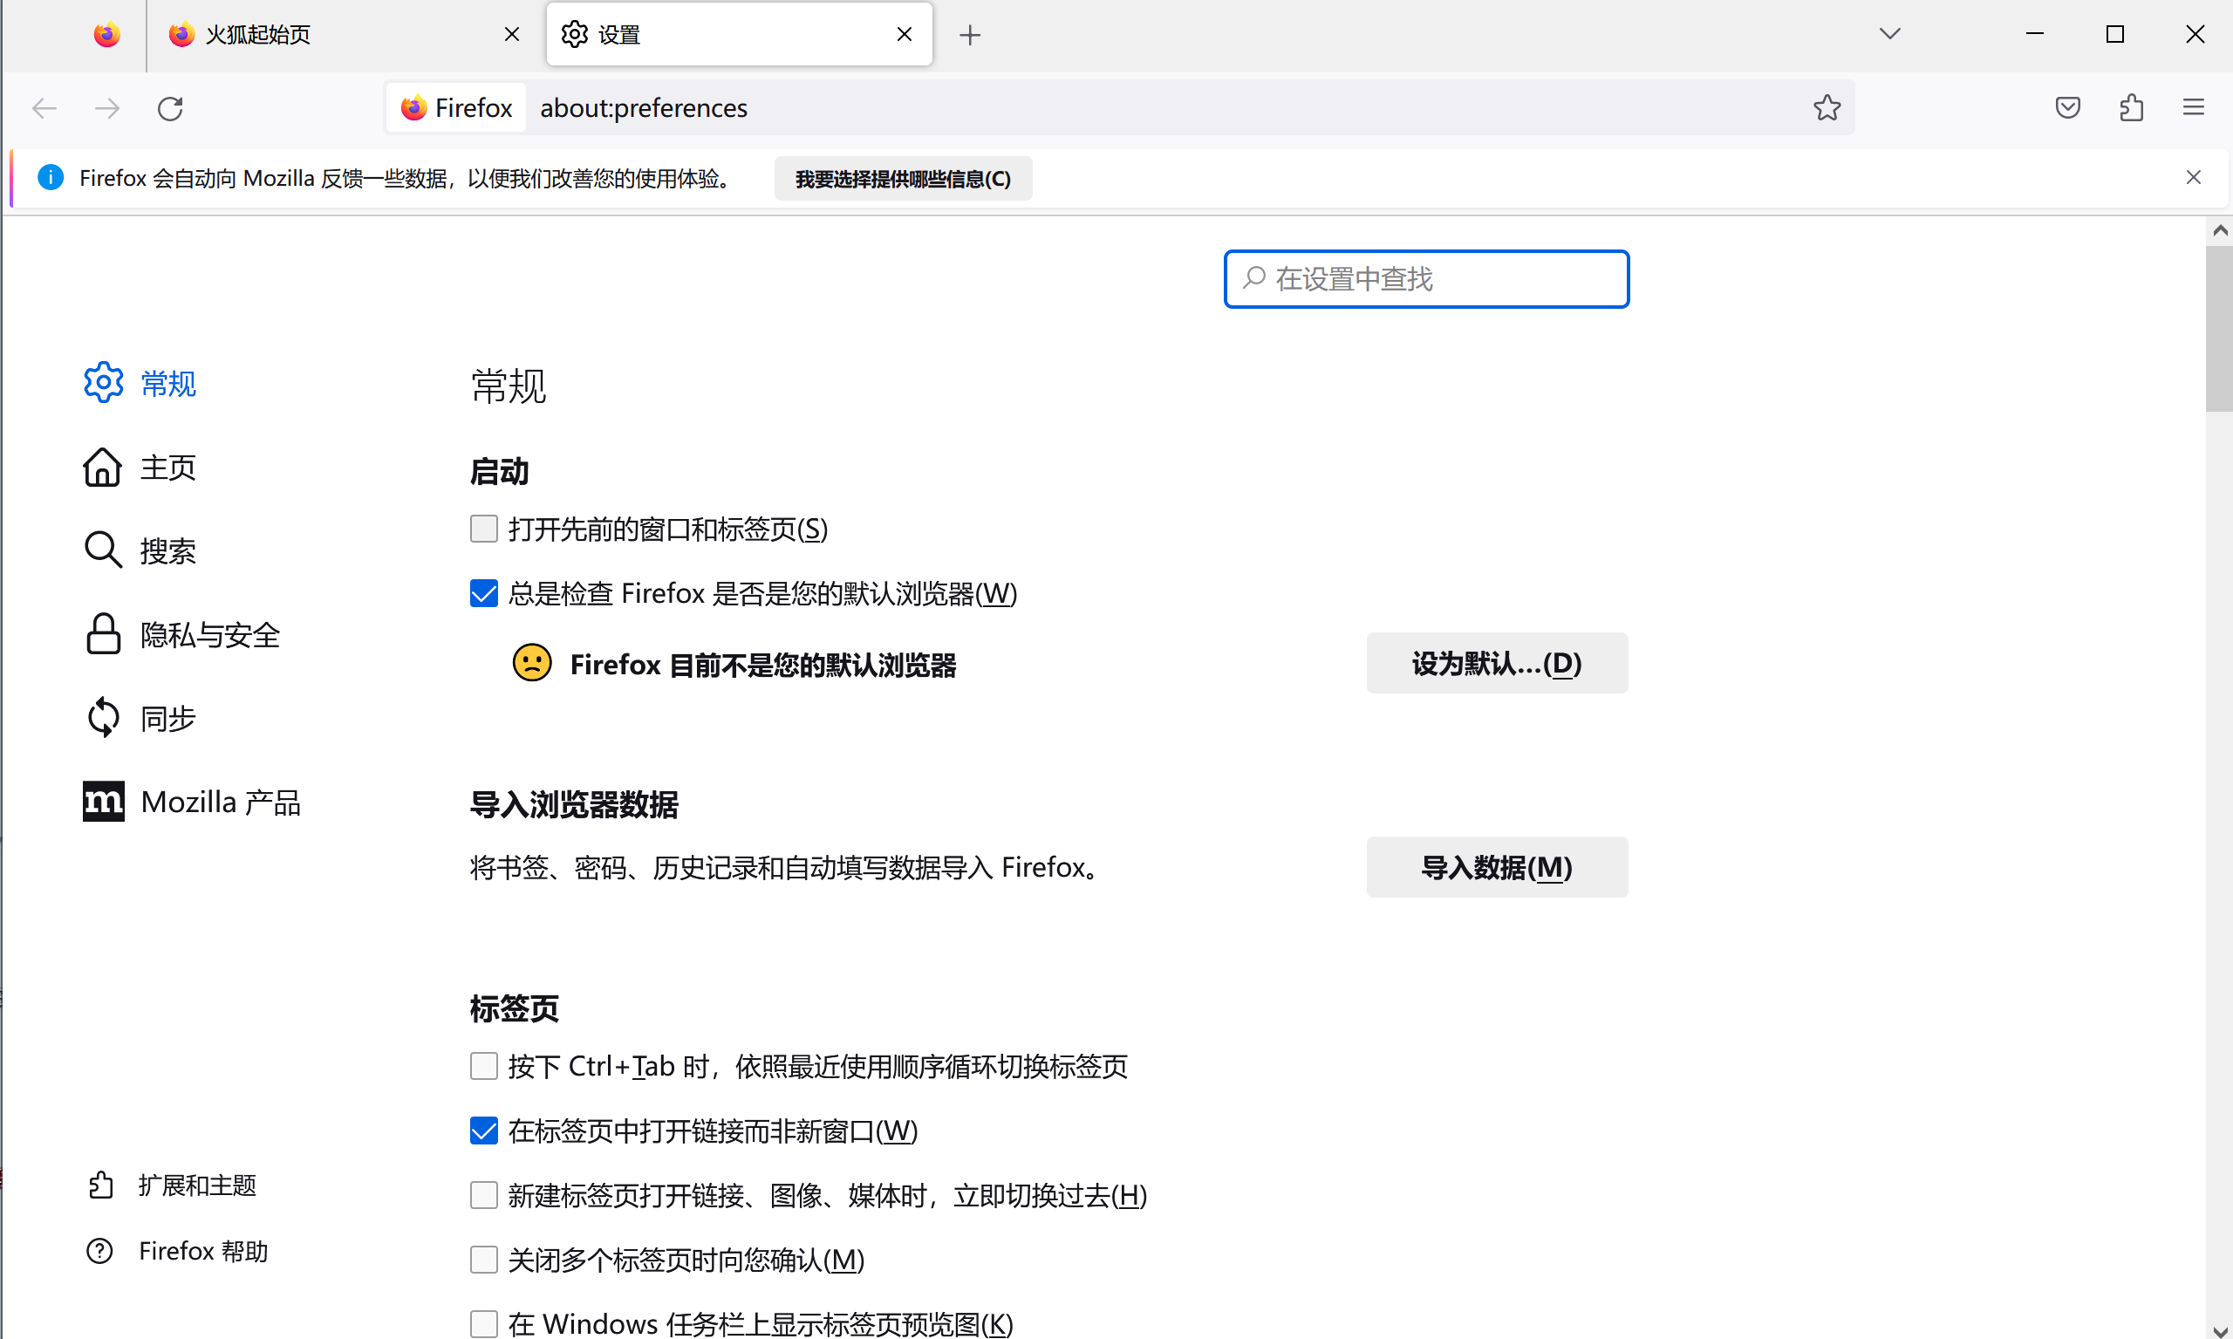This screenshot has height=1339, width=2233.
Task: Open the 常规 settings section gear icon
Action: tap(103, 383)
